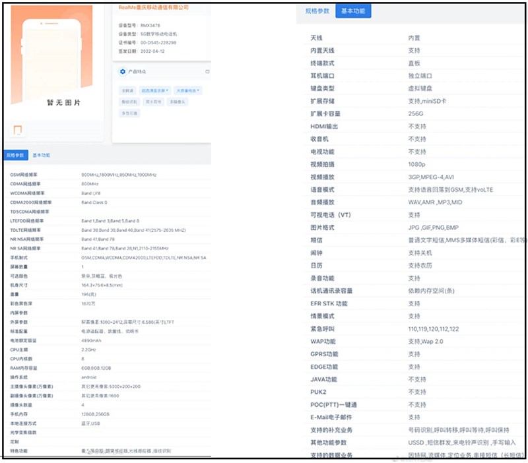The width and height of the screenshot is (528, 463).
Task: Select the HDMI输出 row label
Action: point(324,127)
